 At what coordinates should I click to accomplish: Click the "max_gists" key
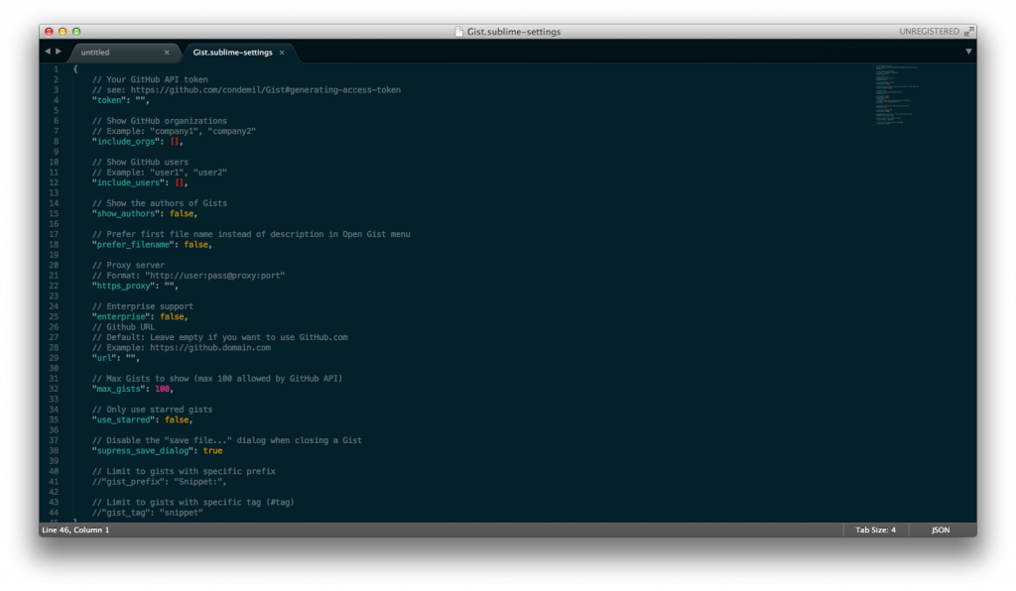coord(119,389)
